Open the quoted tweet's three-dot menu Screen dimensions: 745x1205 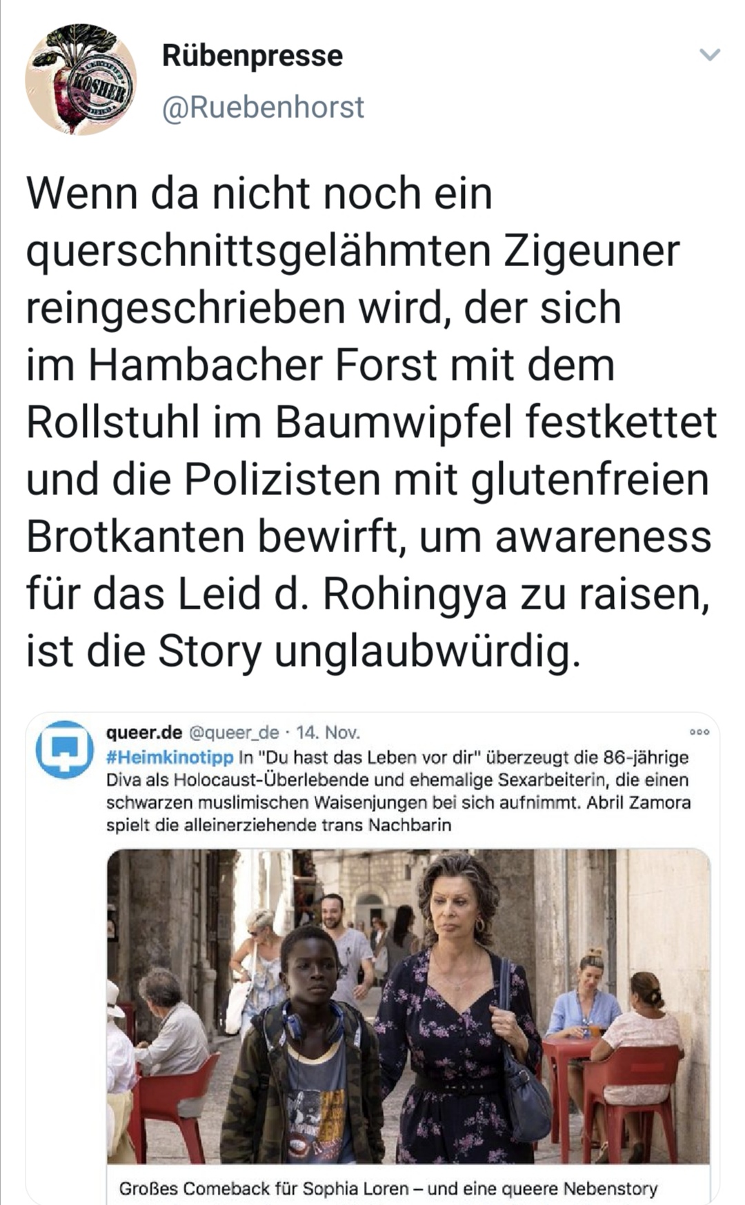pos(699,732)
